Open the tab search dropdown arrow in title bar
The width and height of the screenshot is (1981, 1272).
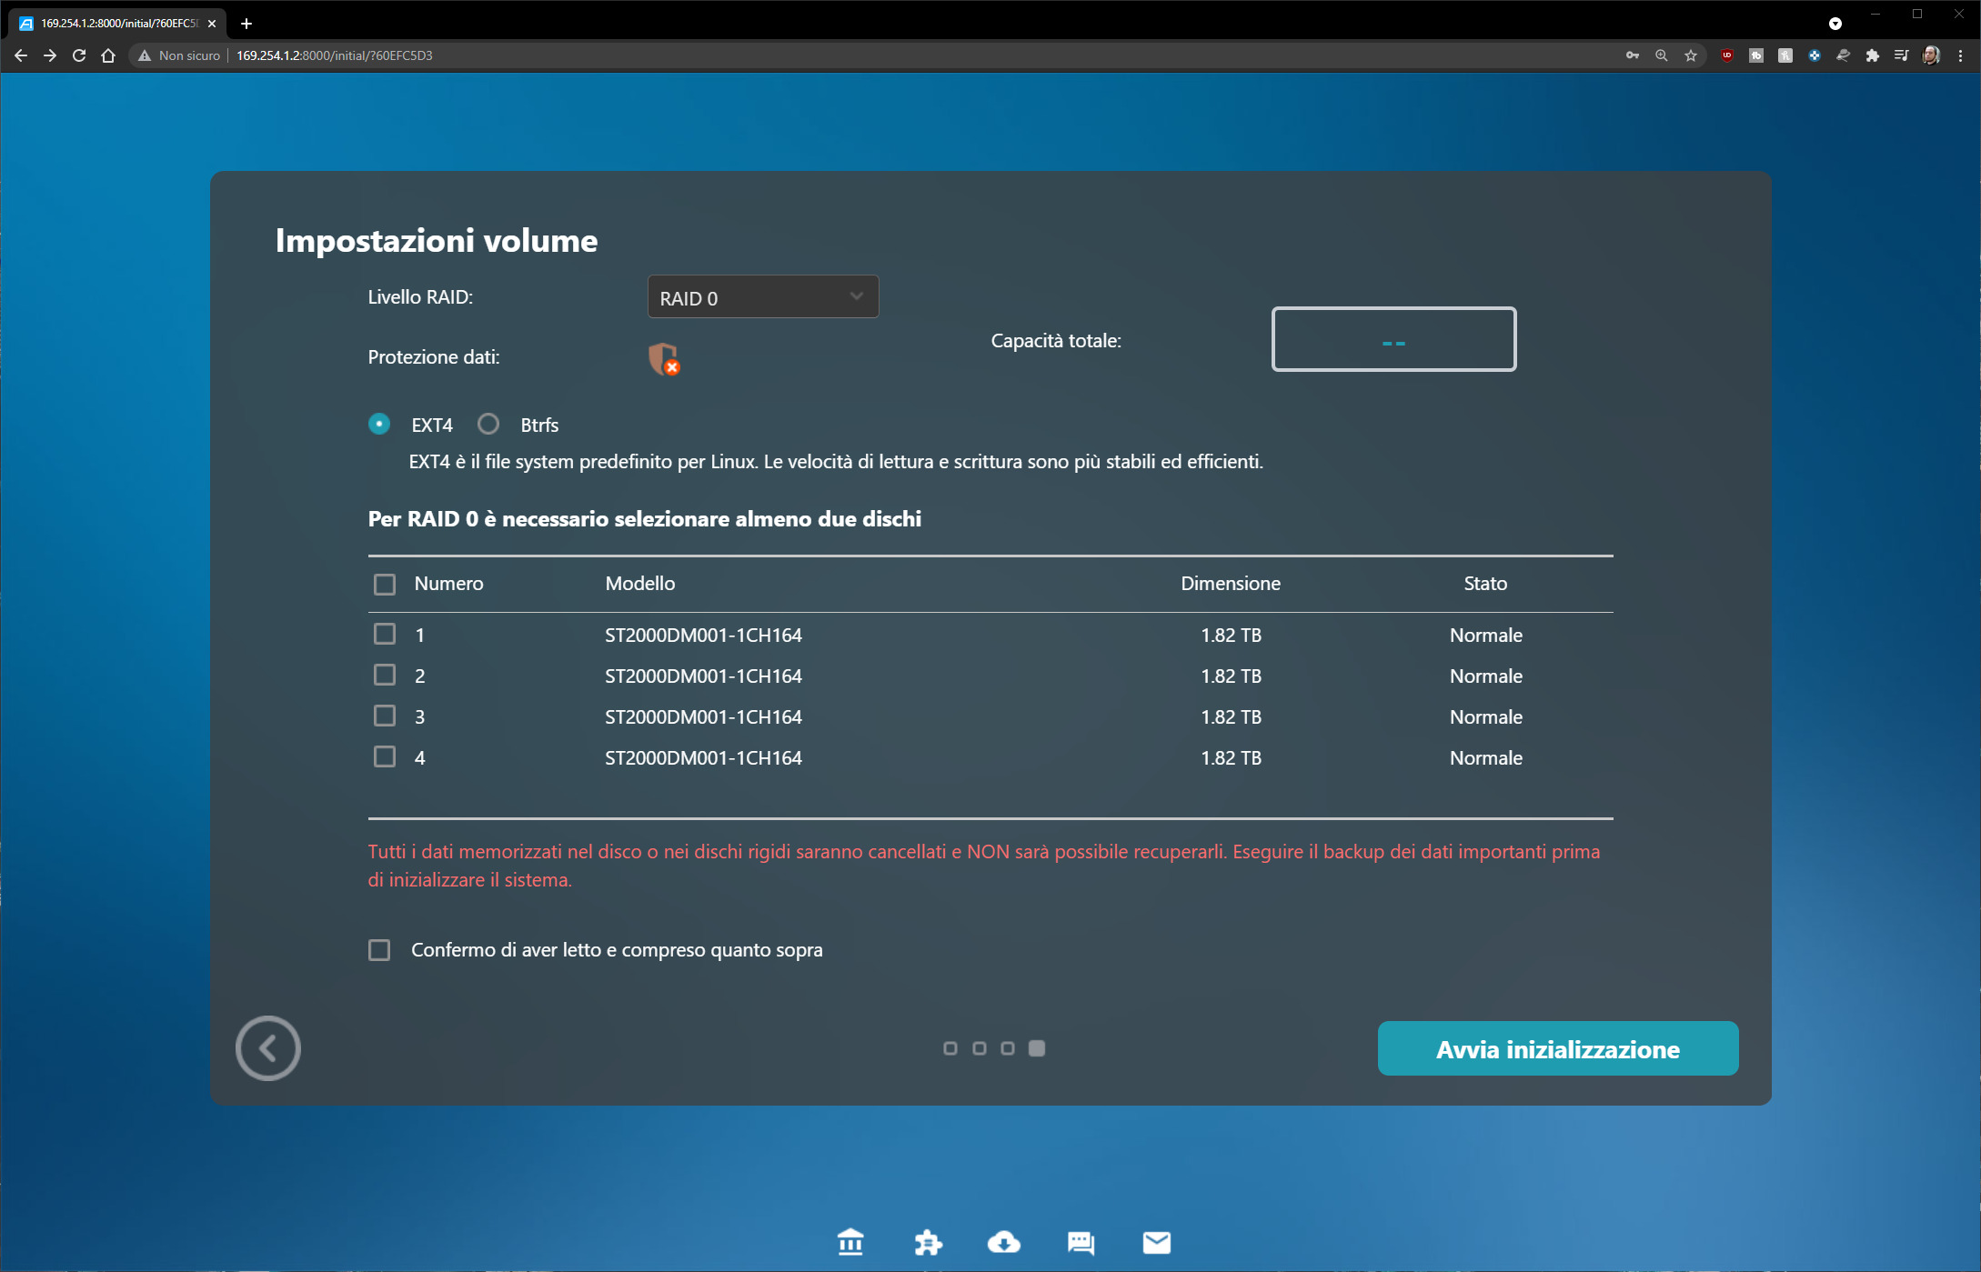1835,24
